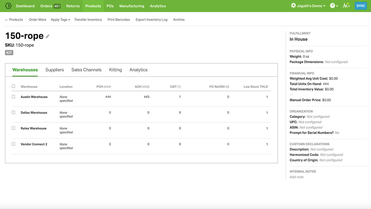This screenshot has width=371, height=209.
Task: Click the Orders 451 count badge
Action: click(57, 6)
